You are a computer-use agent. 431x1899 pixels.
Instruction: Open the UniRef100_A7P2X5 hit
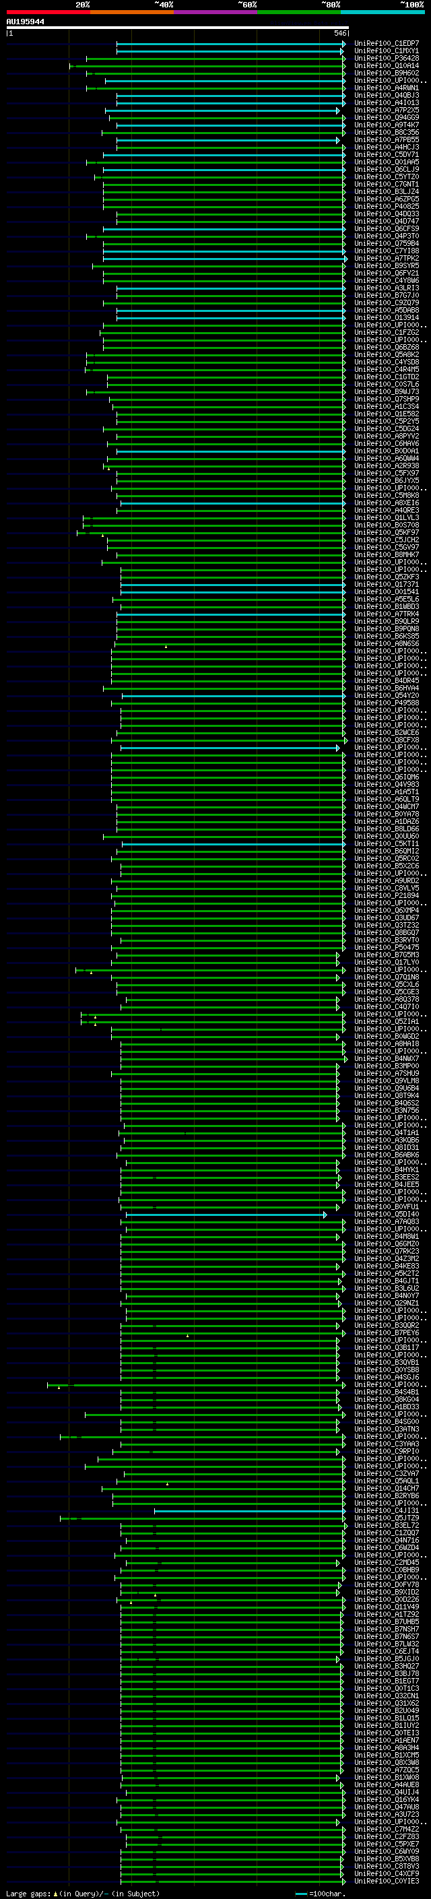tap(386, 110)
